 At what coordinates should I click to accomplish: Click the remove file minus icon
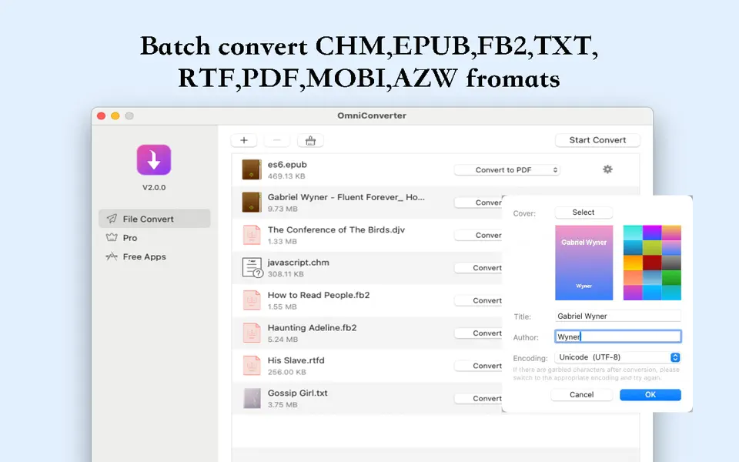coord(276,139)
